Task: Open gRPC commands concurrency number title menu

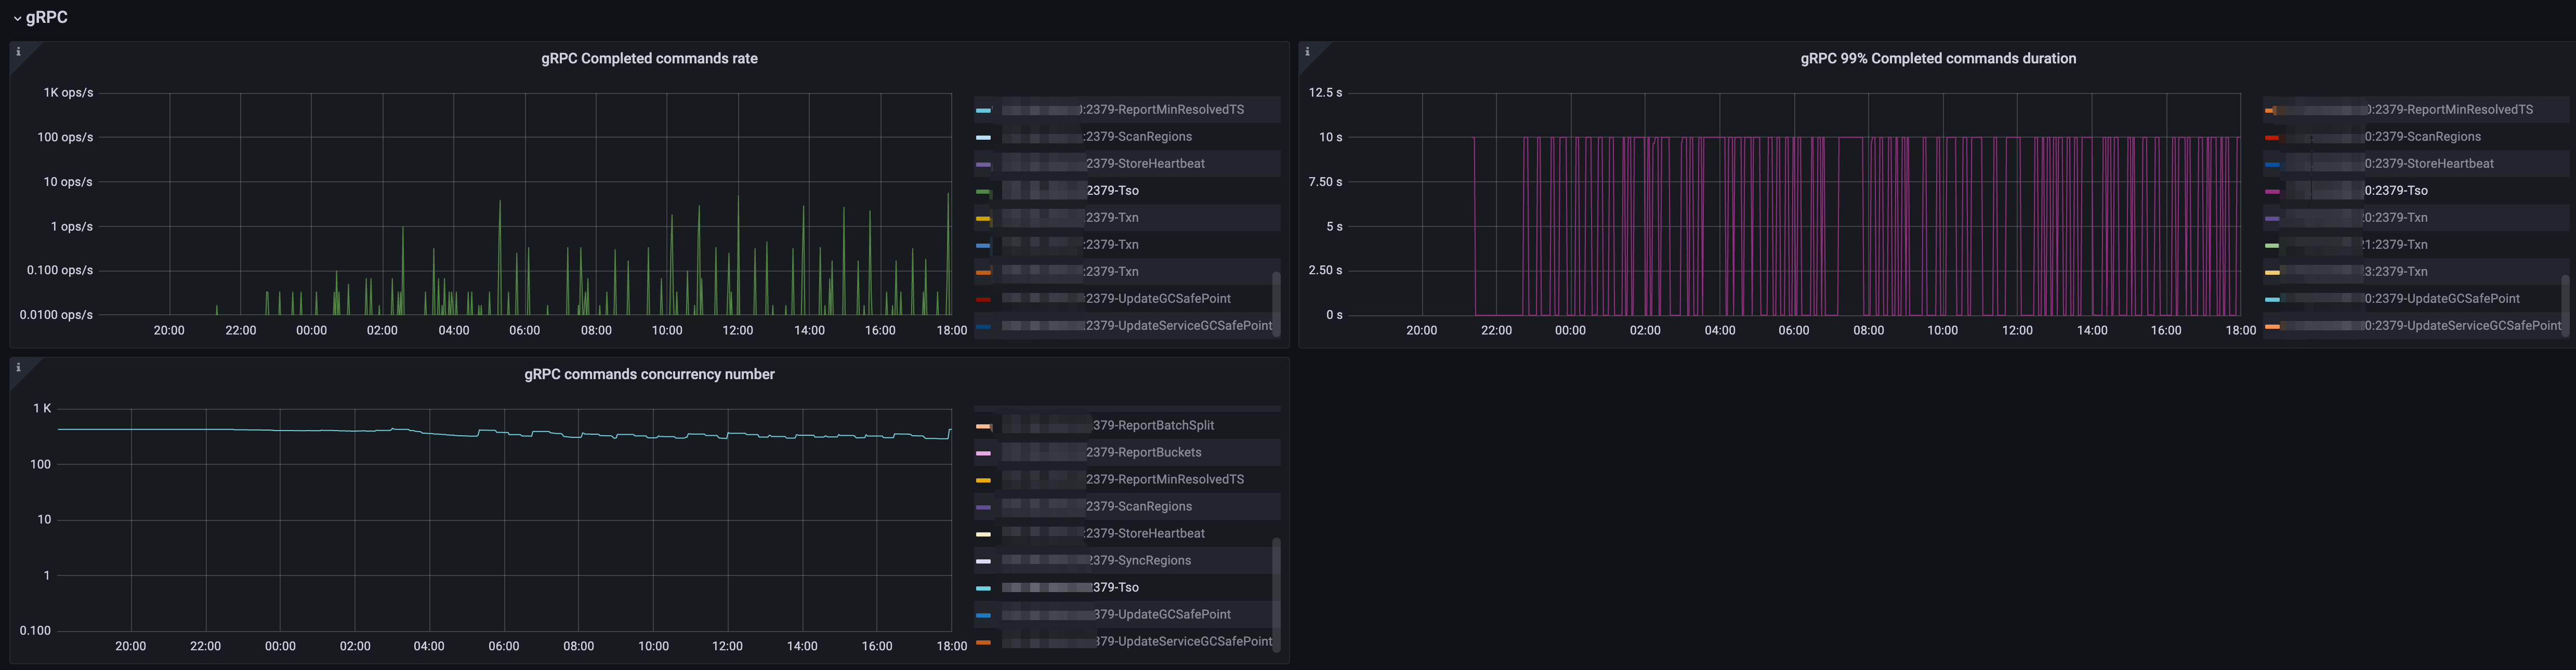Action: click(x=649, y=374)
